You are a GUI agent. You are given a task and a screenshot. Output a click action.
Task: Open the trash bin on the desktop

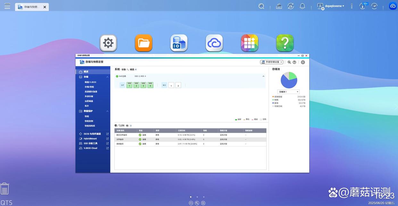pyautogui.click(x=4, y=189)
